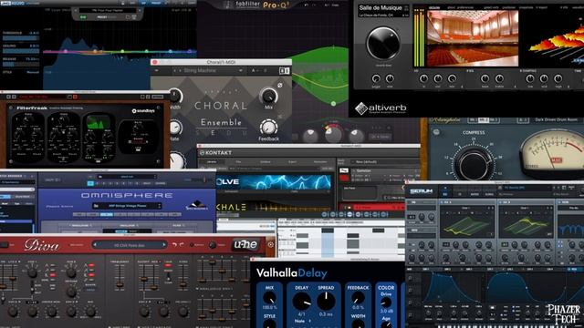
Task: Click the Spectrasonics logo in Omnisphere
Action: [x=196, y=205]
